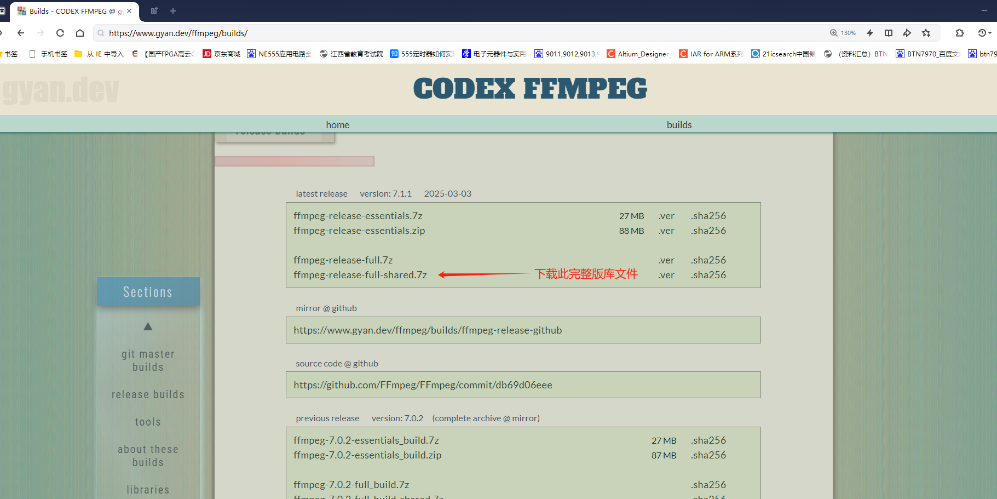
Task: Go to libraries section
Action: tap(148, 490)
